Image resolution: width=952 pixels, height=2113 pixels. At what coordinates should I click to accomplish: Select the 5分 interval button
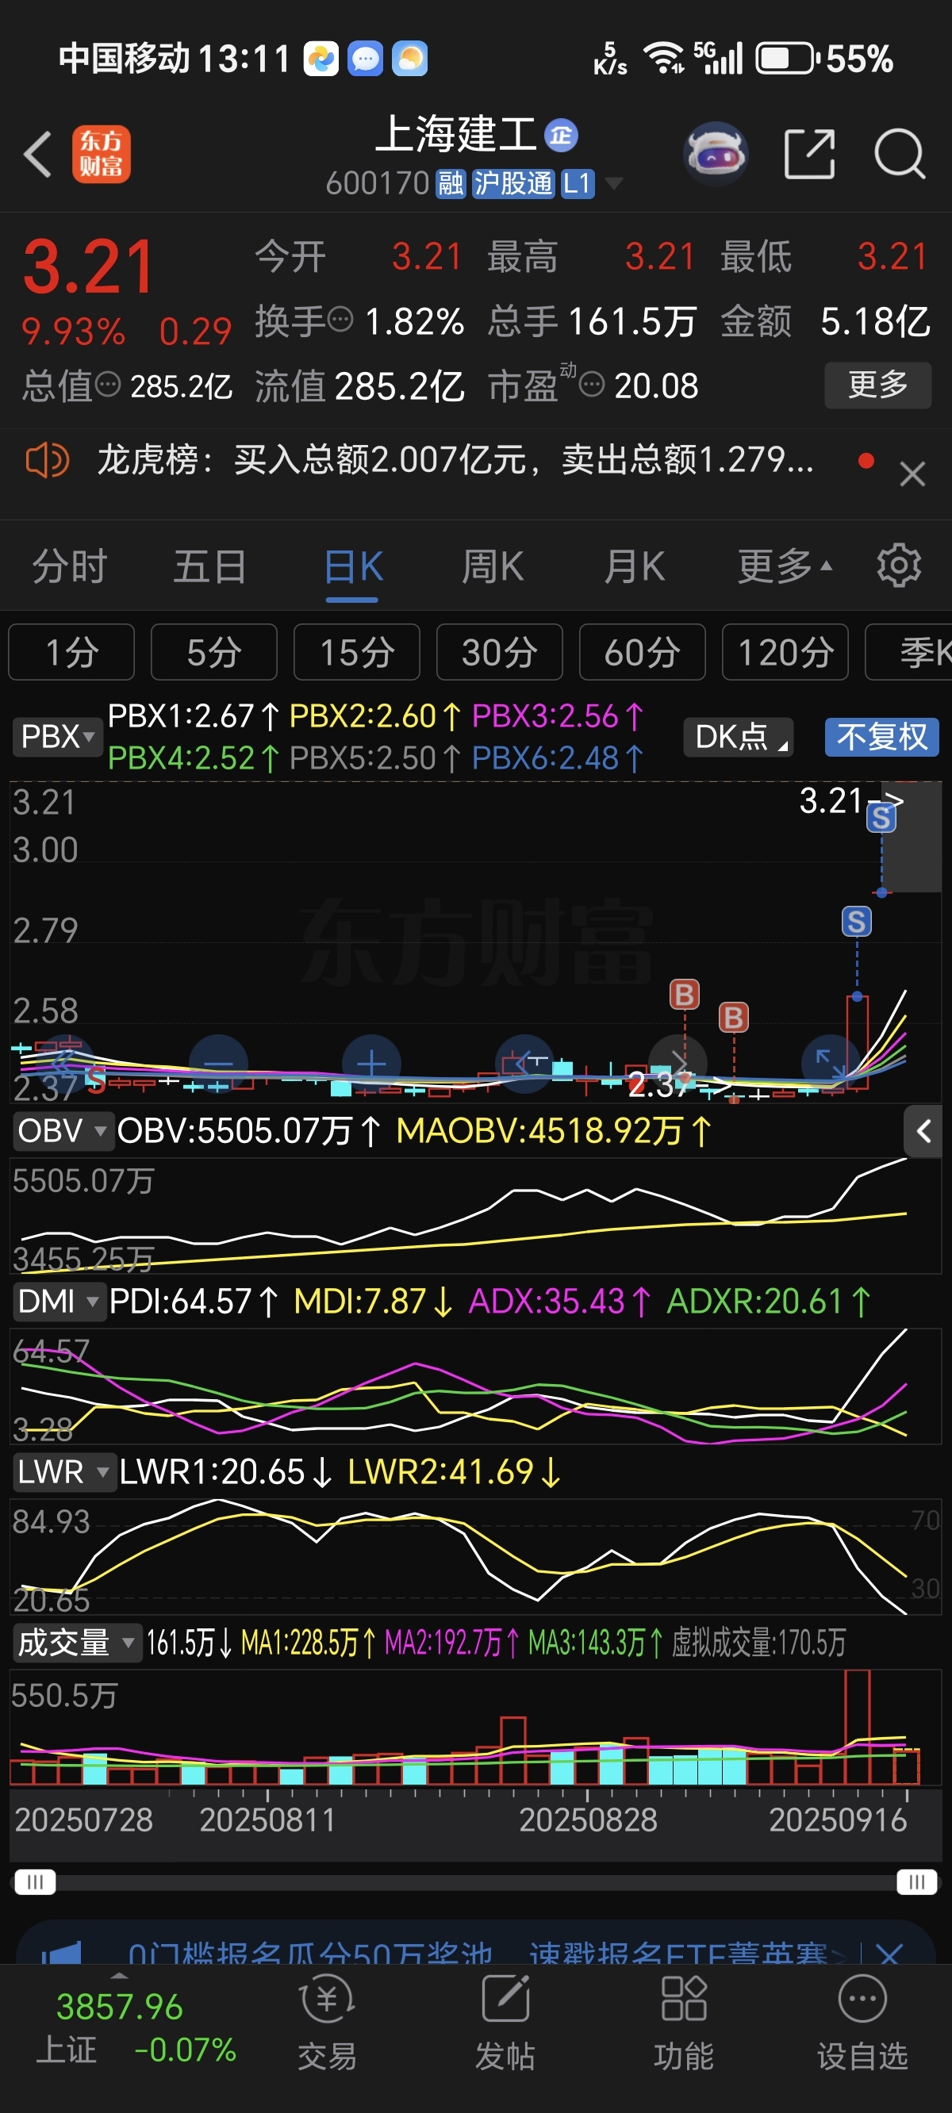tap(214, 652)
